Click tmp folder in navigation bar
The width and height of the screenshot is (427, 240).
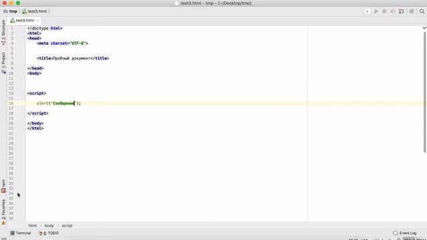pyautogui.click(x=11, y=11)
